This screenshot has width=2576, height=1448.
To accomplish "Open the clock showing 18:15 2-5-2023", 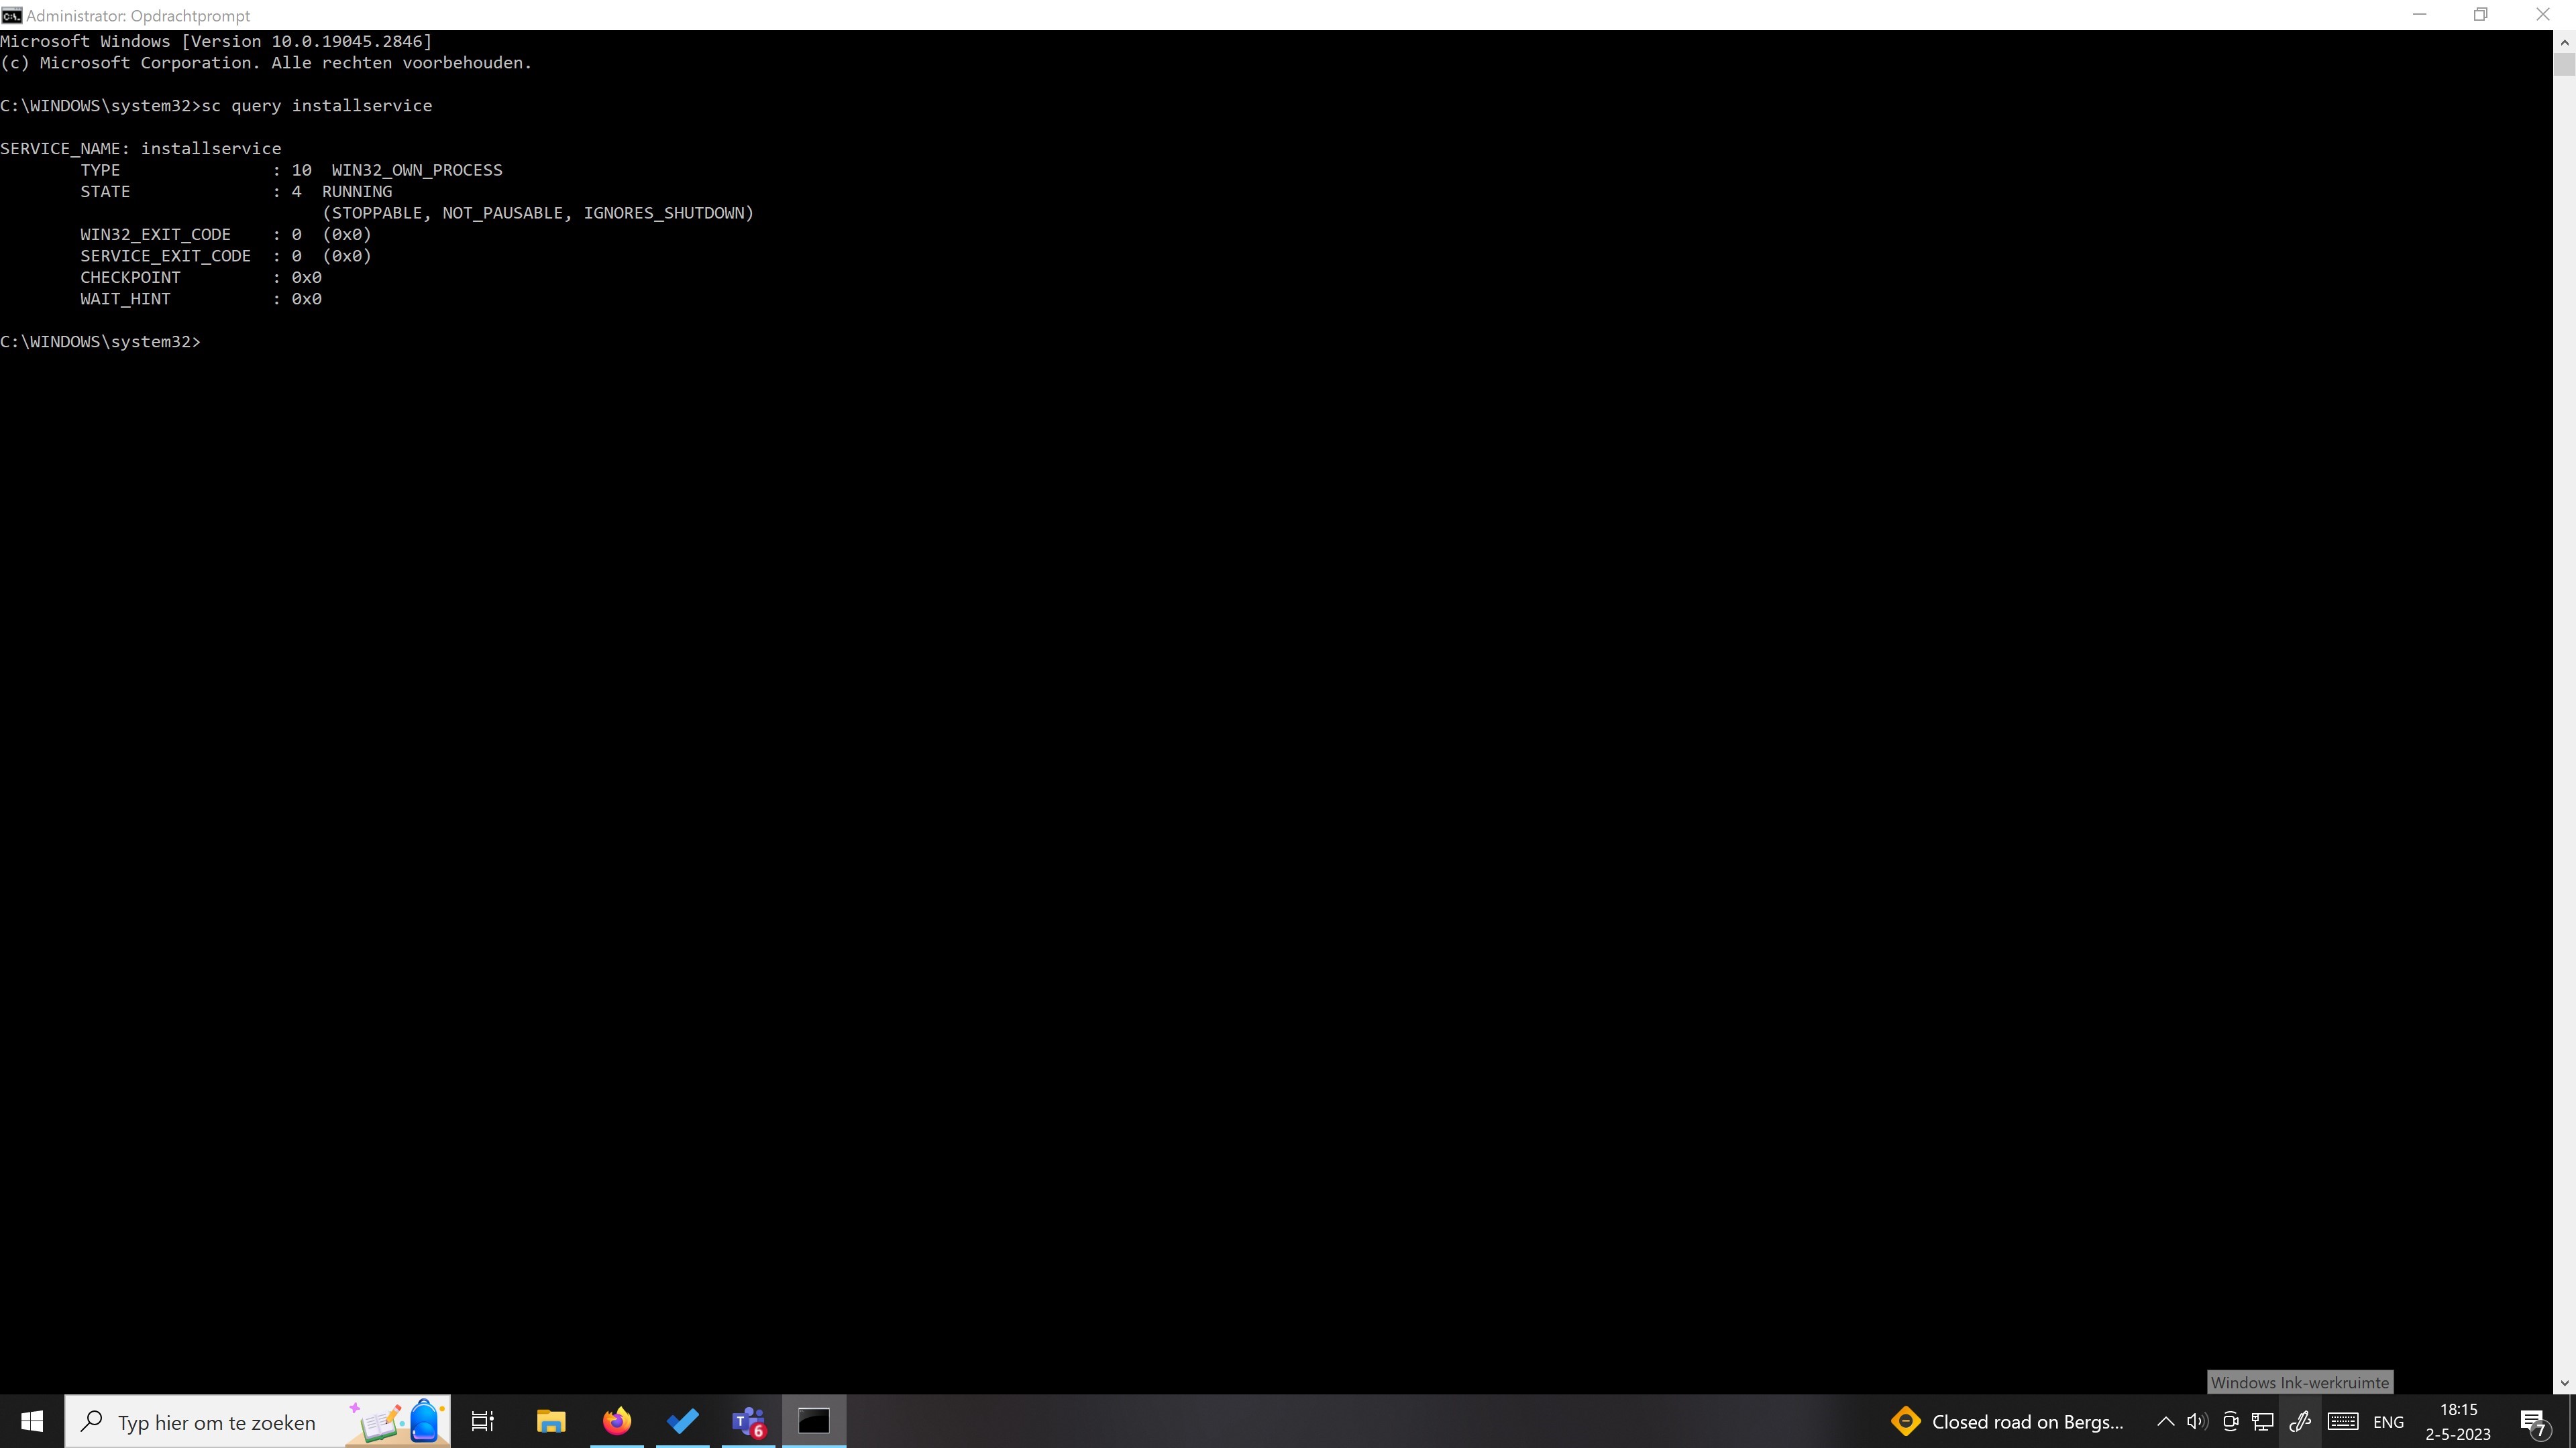I will (x=2458, y=1421).
